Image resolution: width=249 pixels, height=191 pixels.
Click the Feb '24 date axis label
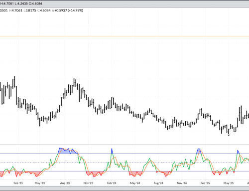pos(112,183)
